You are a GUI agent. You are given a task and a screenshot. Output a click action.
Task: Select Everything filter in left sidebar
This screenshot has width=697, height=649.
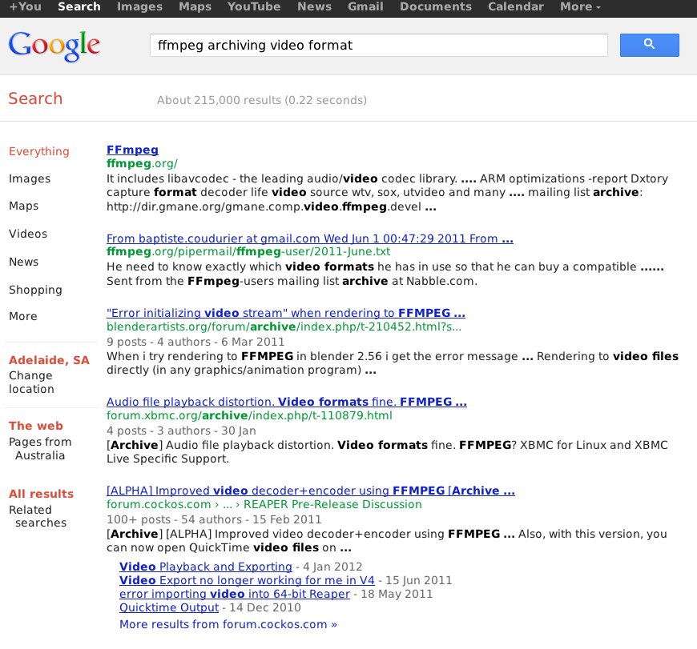pyautogui.click(x=39, y=151)
